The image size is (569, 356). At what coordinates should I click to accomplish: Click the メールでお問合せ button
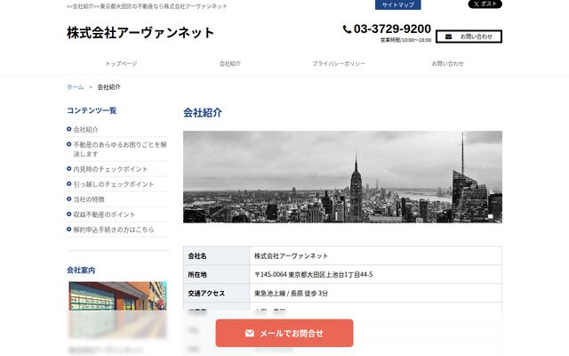pyautogui.click(x=284, y=333)
